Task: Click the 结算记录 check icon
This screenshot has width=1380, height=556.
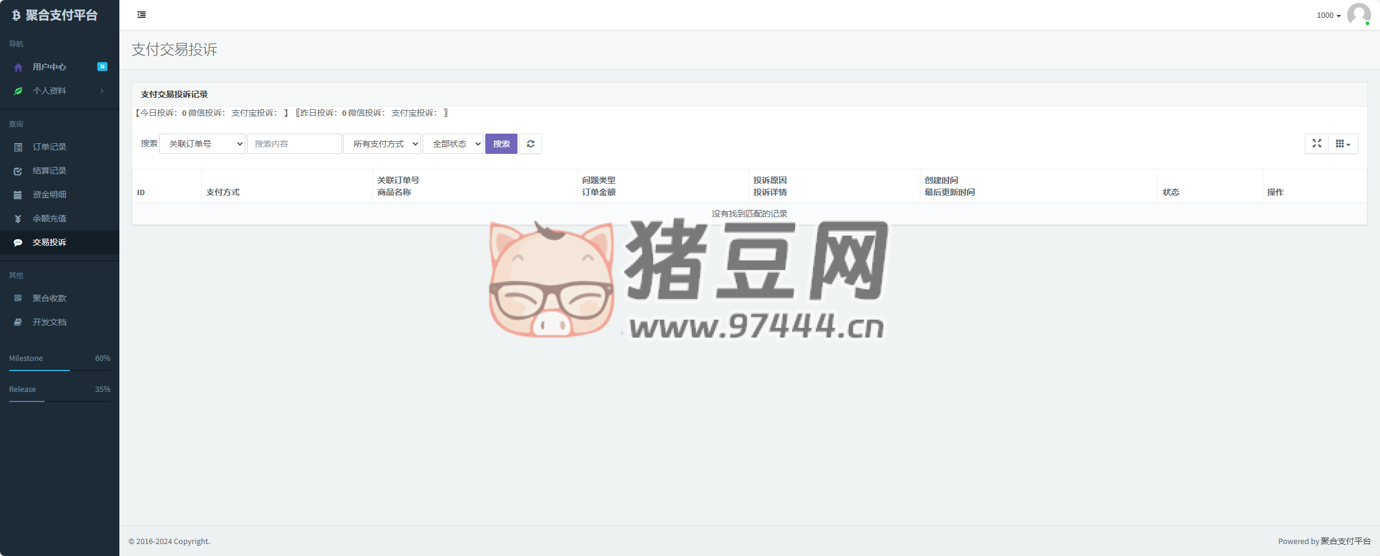Action: [18, 171]
